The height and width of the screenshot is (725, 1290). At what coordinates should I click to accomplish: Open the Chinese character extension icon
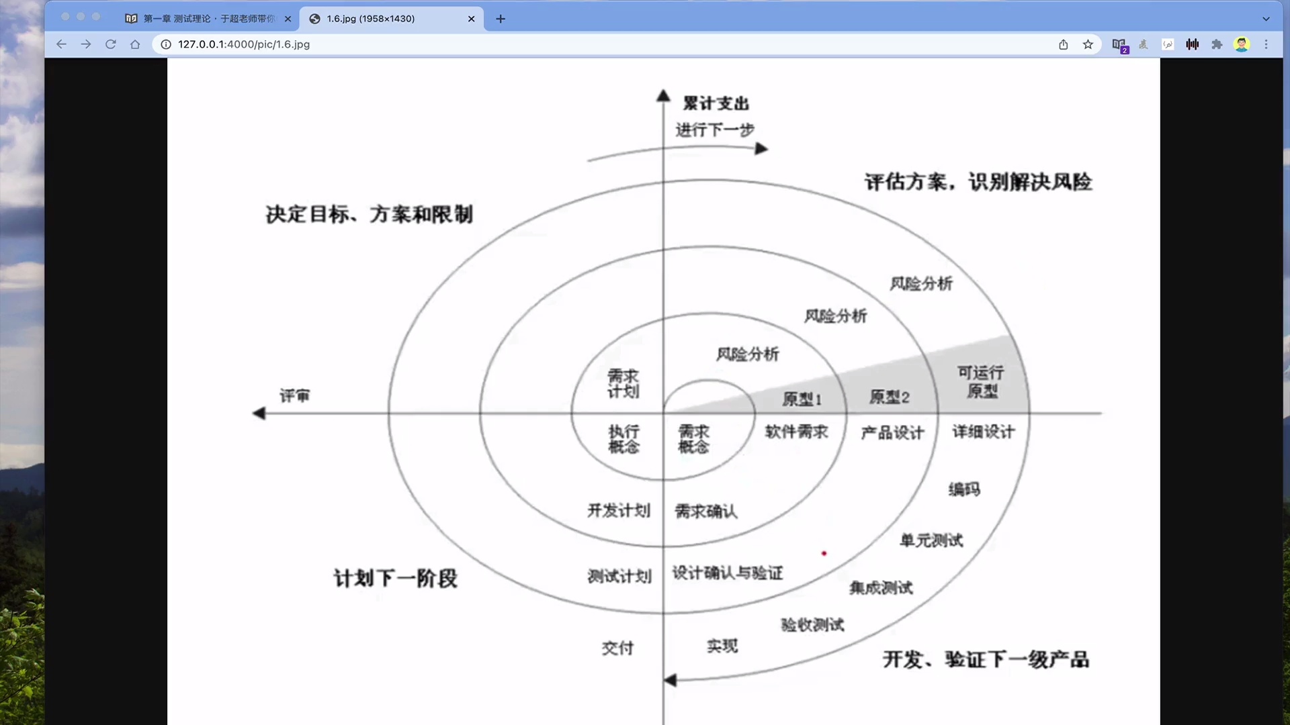click(1144, 44)
